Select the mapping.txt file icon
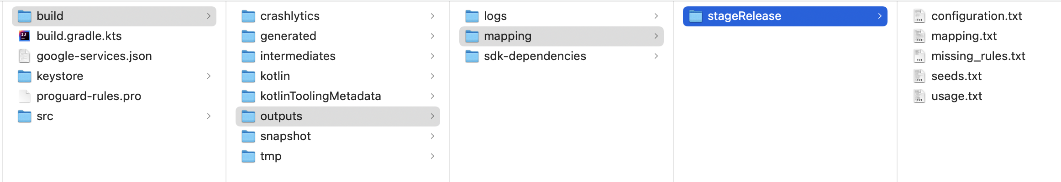The width and height of the screenshot is (1061, 182). pyautogui.click(x=919, y=36)
